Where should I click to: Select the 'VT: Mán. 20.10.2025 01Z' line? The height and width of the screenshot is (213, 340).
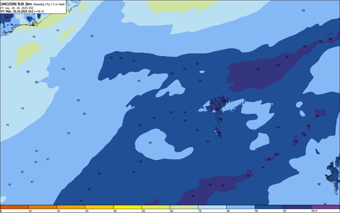point(17,11)
